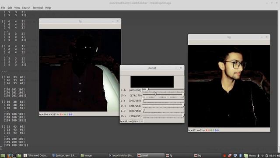This screenshot has height=158, width=280.
Task: Switch to bg taskbar item
Action: coord(207,155)
